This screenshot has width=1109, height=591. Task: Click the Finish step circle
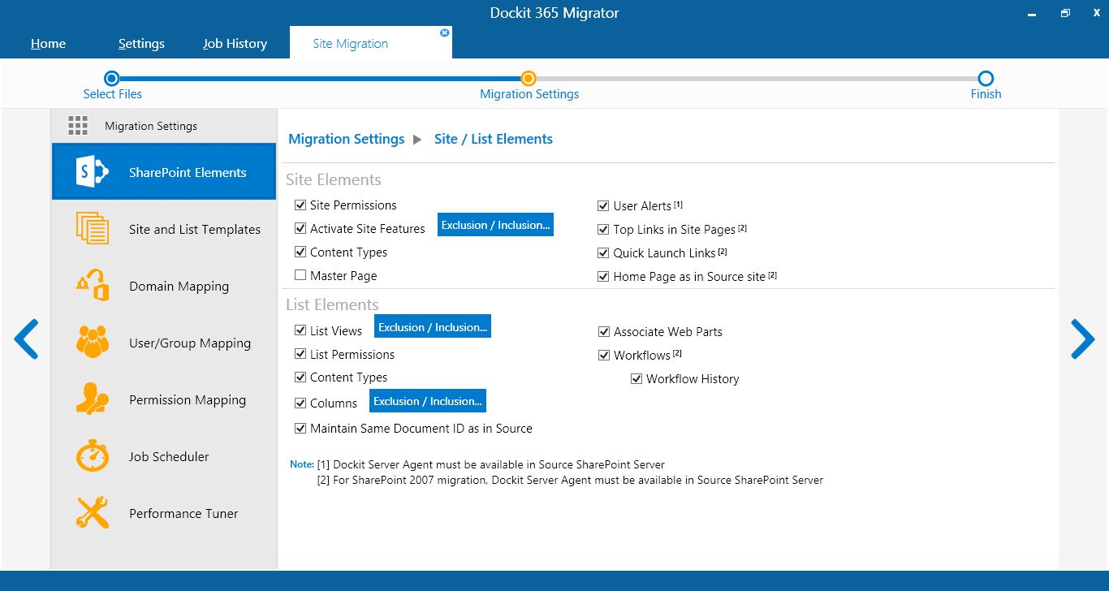click(986, 78)
